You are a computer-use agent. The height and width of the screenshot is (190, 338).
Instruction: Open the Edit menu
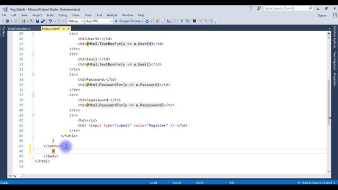[x=14, y=15]
